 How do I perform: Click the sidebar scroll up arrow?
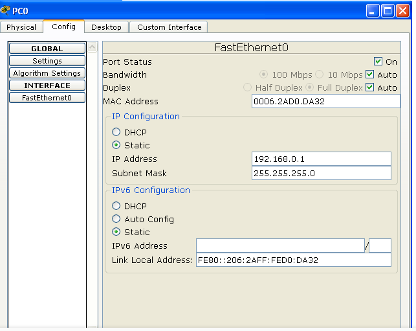tap(93, 47)
